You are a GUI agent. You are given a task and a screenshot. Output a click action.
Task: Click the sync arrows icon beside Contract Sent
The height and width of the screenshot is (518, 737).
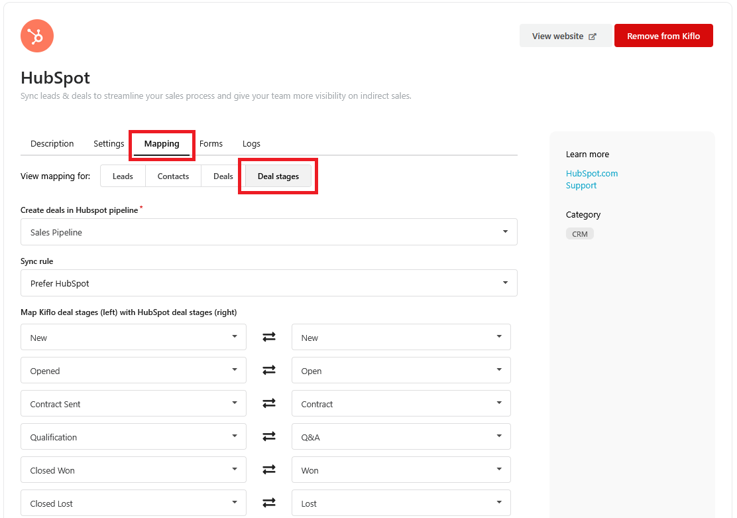pos(269,403)
